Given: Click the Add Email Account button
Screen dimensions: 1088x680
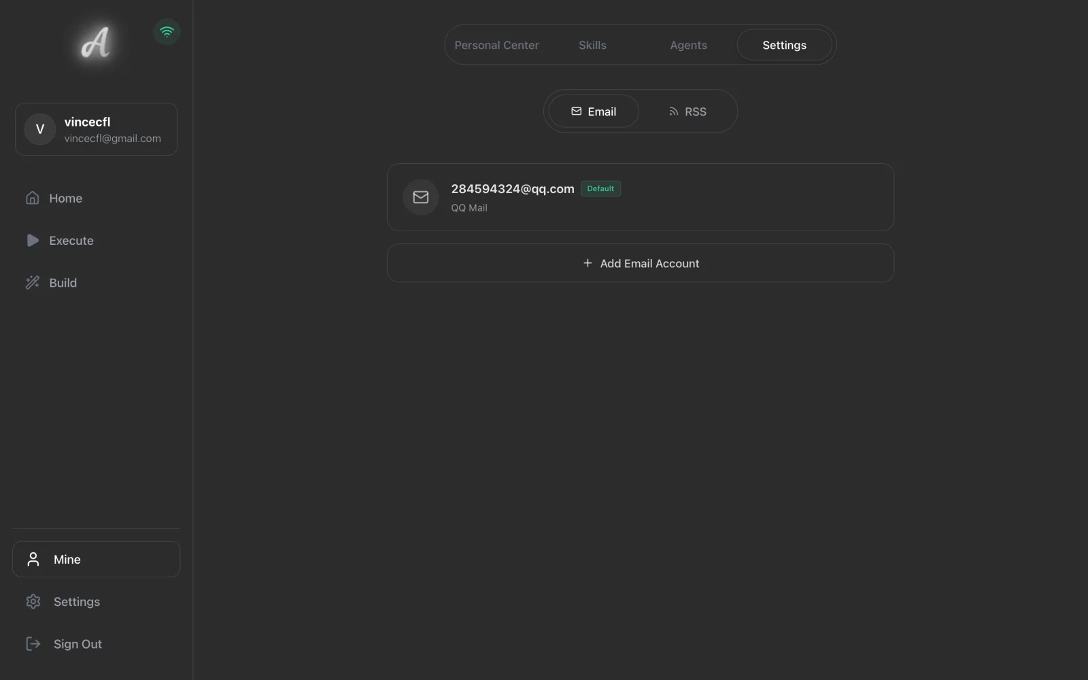Looking at the screenshot, I should (x=641, y=263).
